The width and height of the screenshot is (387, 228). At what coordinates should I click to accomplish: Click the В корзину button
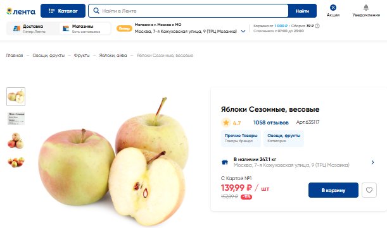333,190
